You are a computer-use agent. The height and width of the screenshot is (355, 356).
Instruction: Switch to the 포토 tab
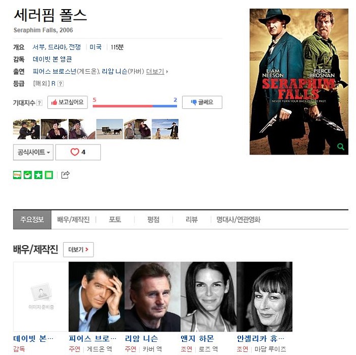[x=115, y=220]
